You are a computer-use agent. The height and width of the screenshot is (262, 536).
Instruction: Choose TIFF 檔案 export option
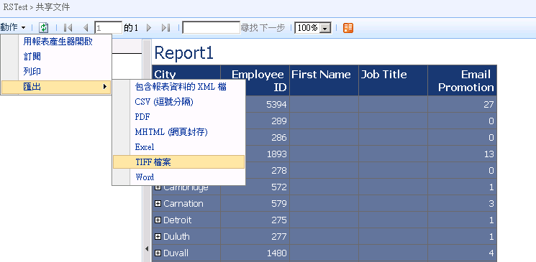[x=178, y=162]
